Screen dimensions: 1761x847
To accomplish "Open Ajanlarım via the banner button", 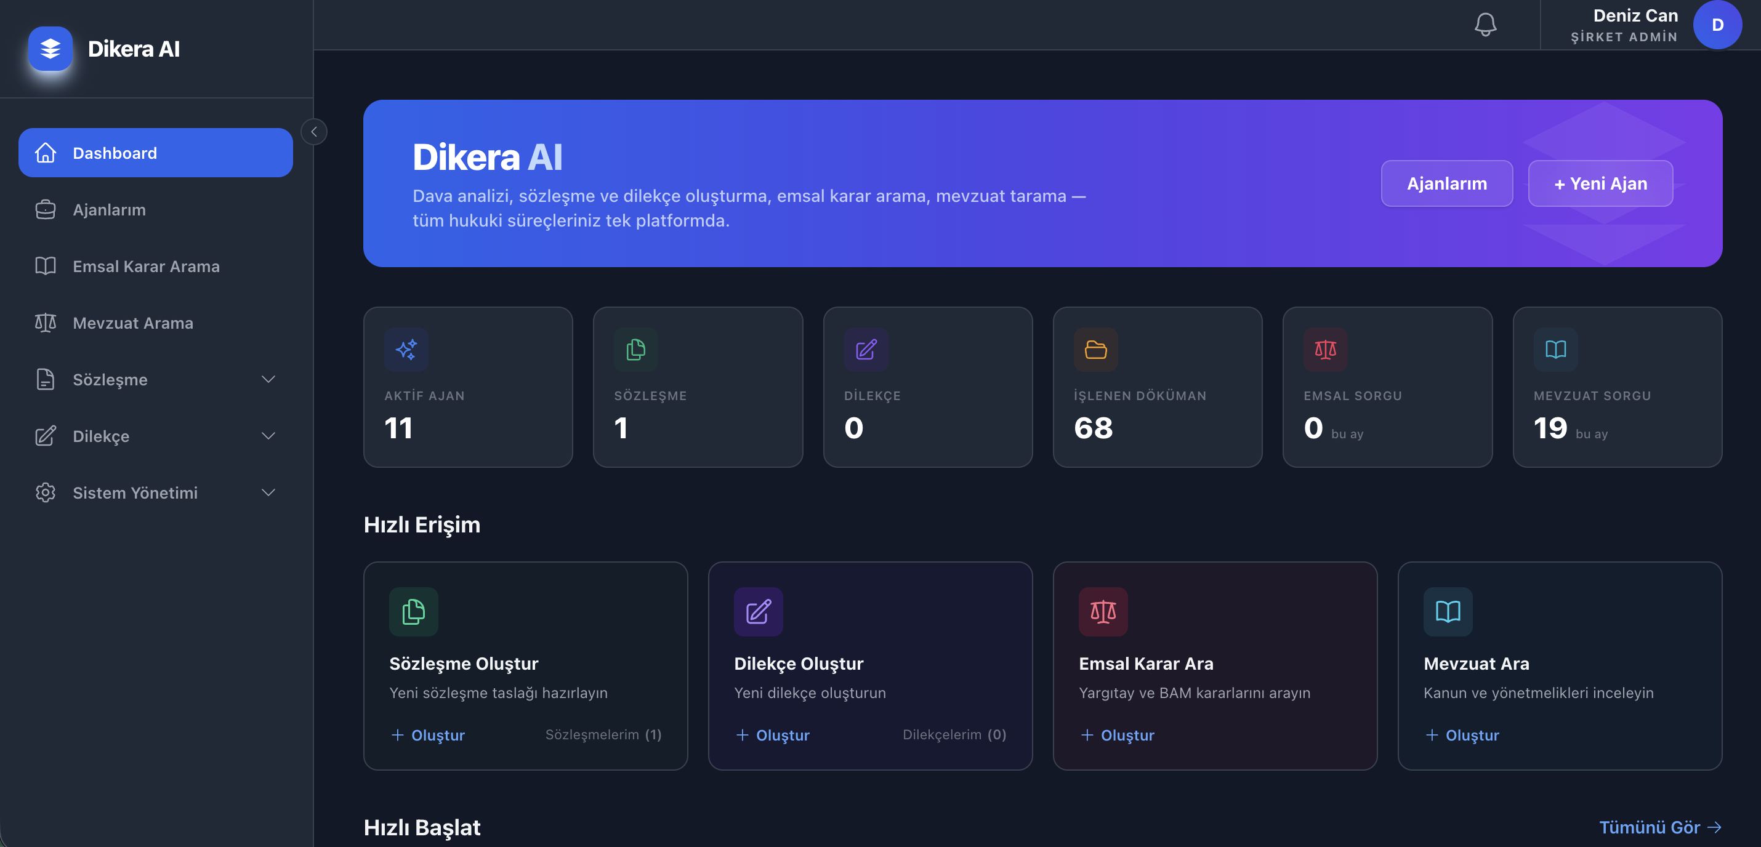I will [1446, 183].
